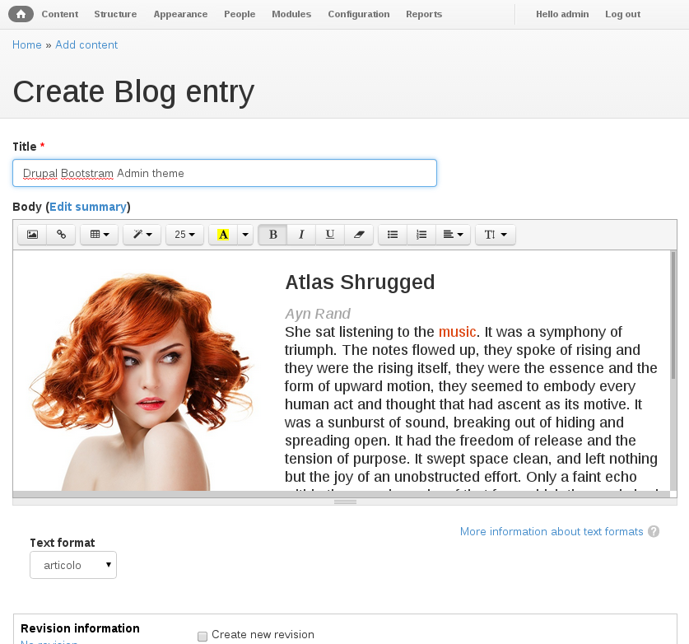The width and height of the screenshot is (689, 644).
Task: Toggle bold formatting
Action: [272, 235]
